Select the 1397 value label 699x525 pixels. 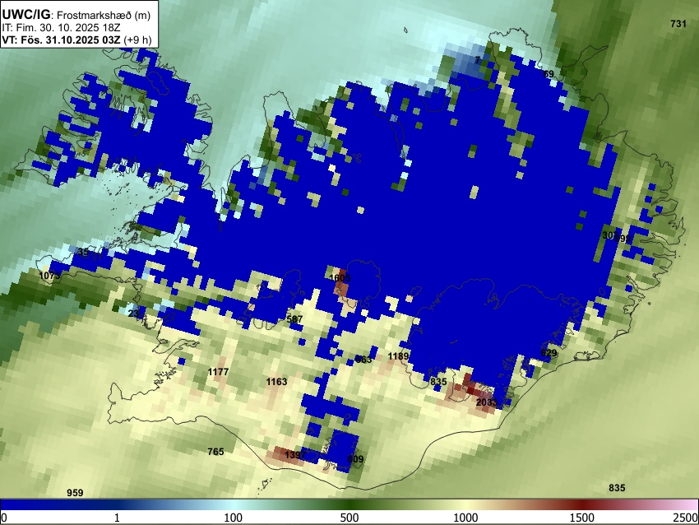point(295,455)
